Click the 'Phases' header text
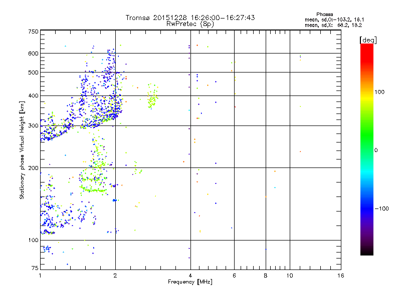Image resolution: width=401 pixels, height=300 pixels. click(324, 14)
